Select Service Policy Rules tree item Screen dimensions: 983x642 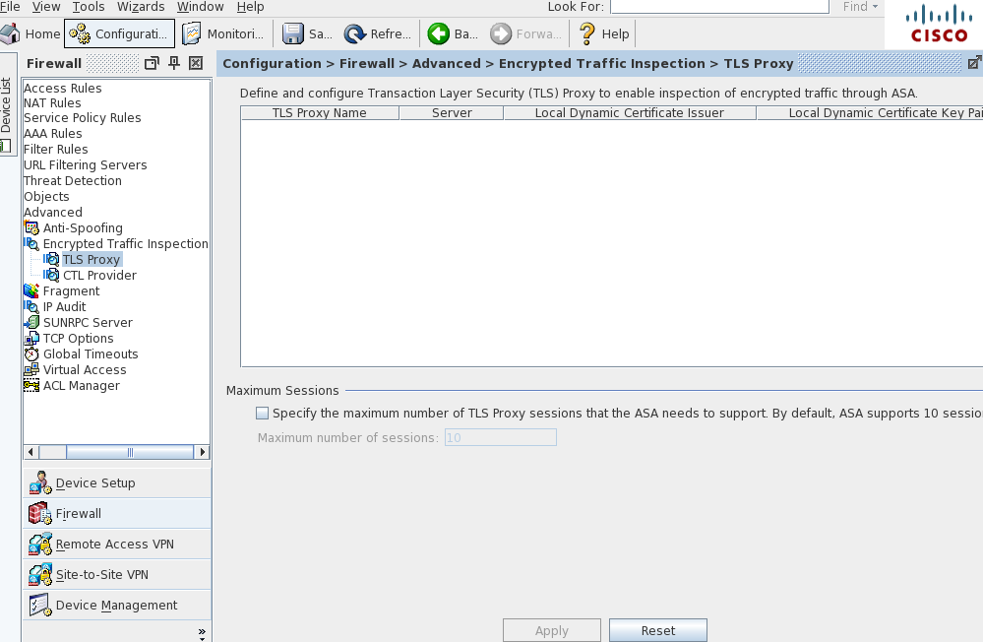pos(82,118)
